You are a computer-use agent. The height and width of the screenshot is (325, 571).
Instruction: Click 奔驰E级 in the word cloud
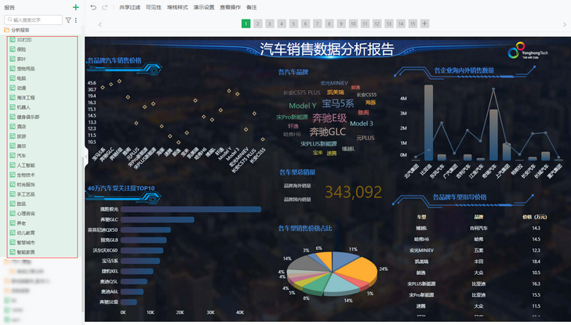[x=329, y=117]
